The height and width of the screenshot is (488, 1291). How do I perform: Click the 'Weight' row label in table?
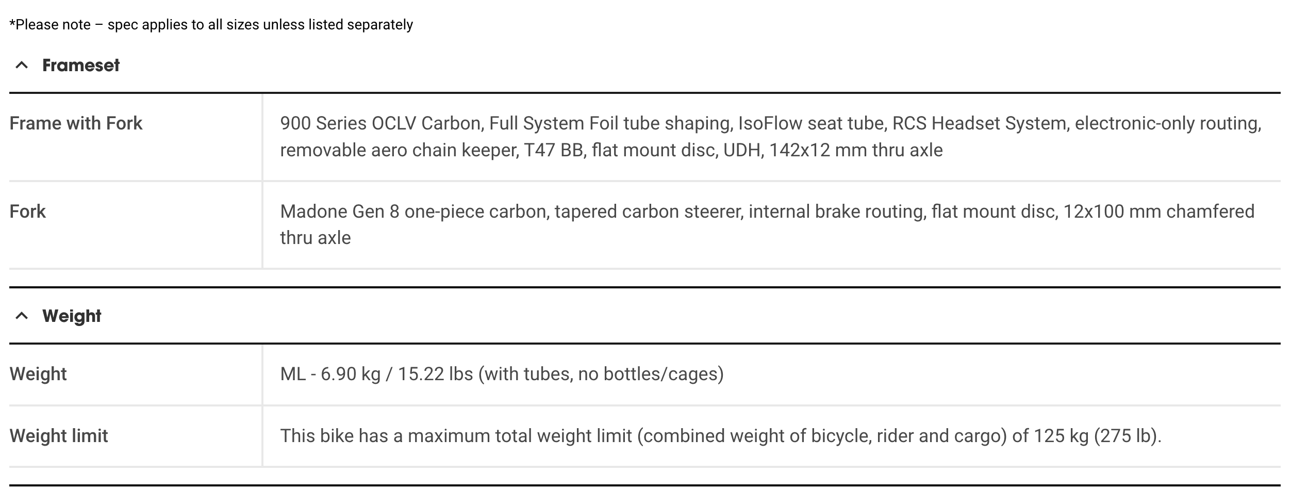(x=38, y=374)
